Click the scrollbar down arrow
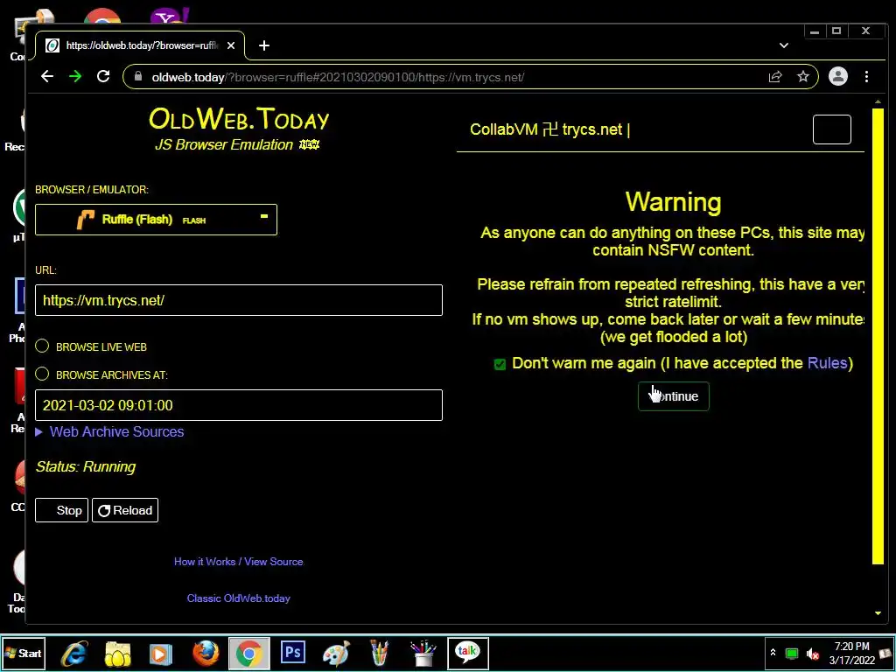The width and height of the screenshot is (896, 672). pyautogui.click(x=878, y=613)
